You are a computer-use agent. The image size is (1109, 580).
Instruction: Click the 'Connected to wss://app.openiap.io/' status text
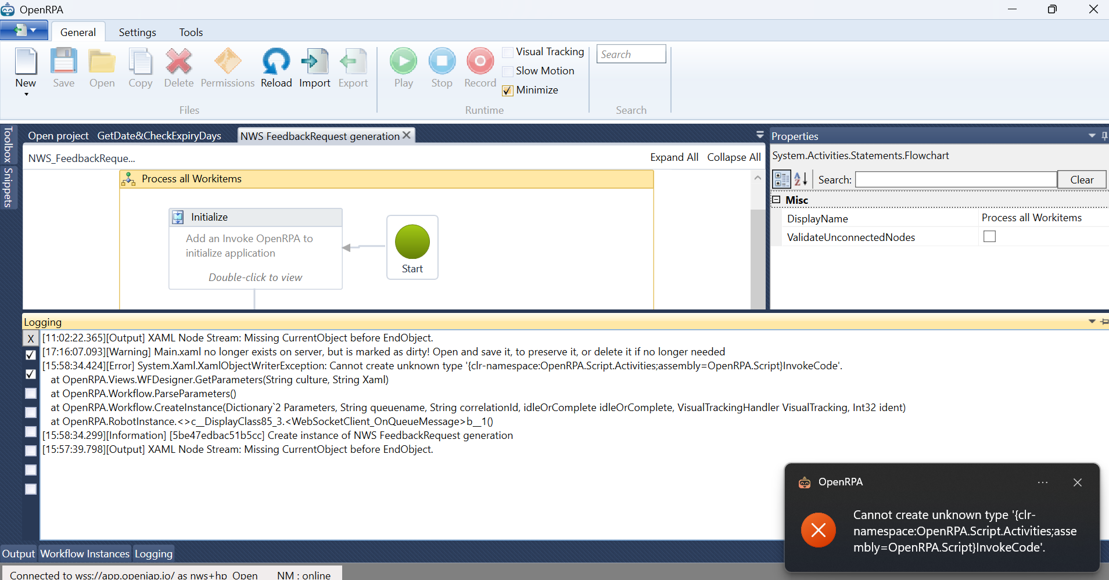coord(134,575)
